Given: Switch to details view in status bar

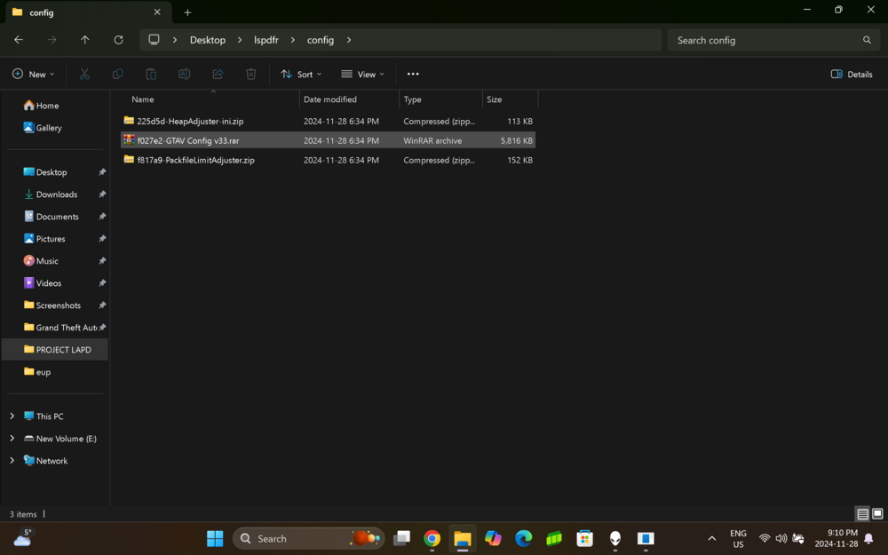Looking at the screenshot, I should pyautogui.click(x=861, y=514).
